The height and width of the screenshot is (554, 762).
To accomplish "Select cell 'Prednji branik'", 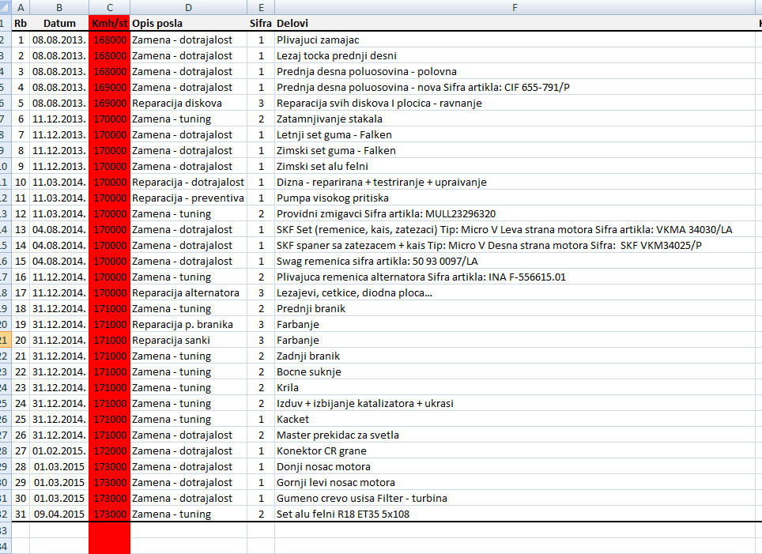I will [515, 308].
